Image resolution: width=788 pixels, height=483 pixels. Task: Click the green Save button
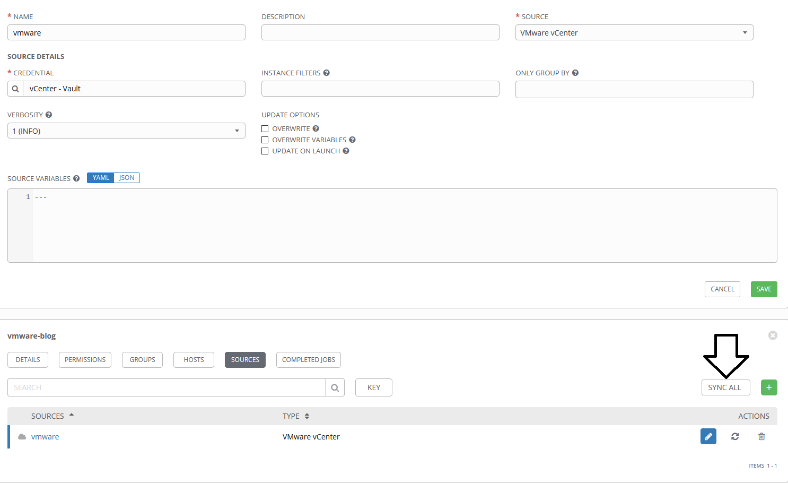coord(764,289)
